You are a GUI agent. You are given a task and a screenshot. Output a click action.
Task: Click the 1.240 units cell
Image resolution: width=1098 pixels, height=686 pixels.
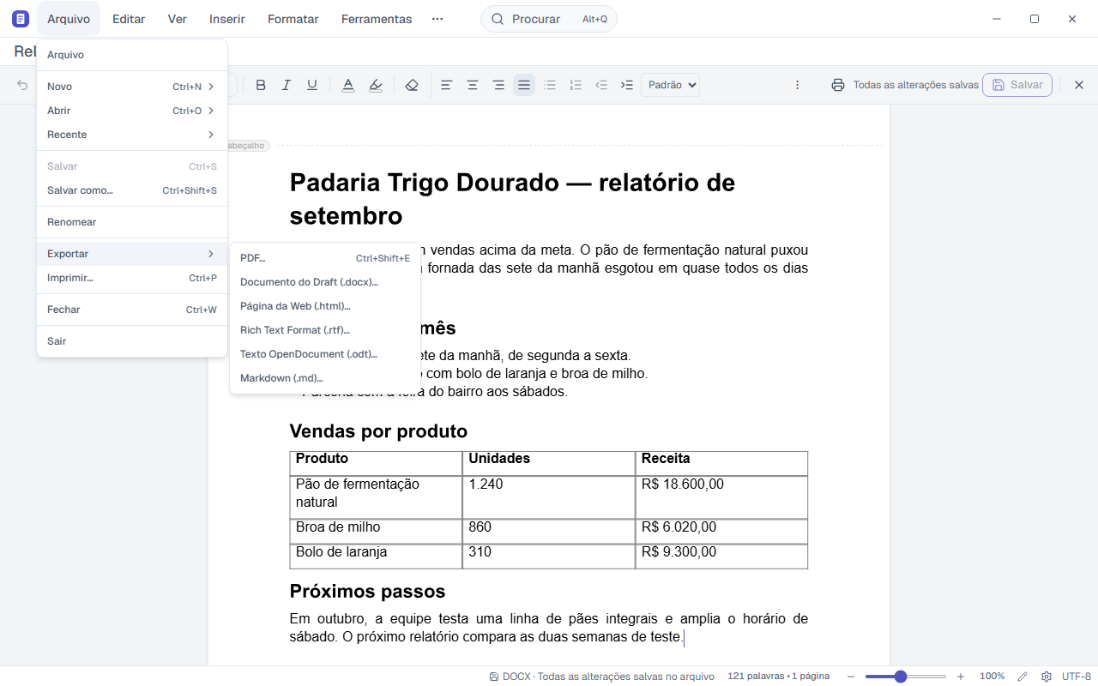[x=549, y=496]
